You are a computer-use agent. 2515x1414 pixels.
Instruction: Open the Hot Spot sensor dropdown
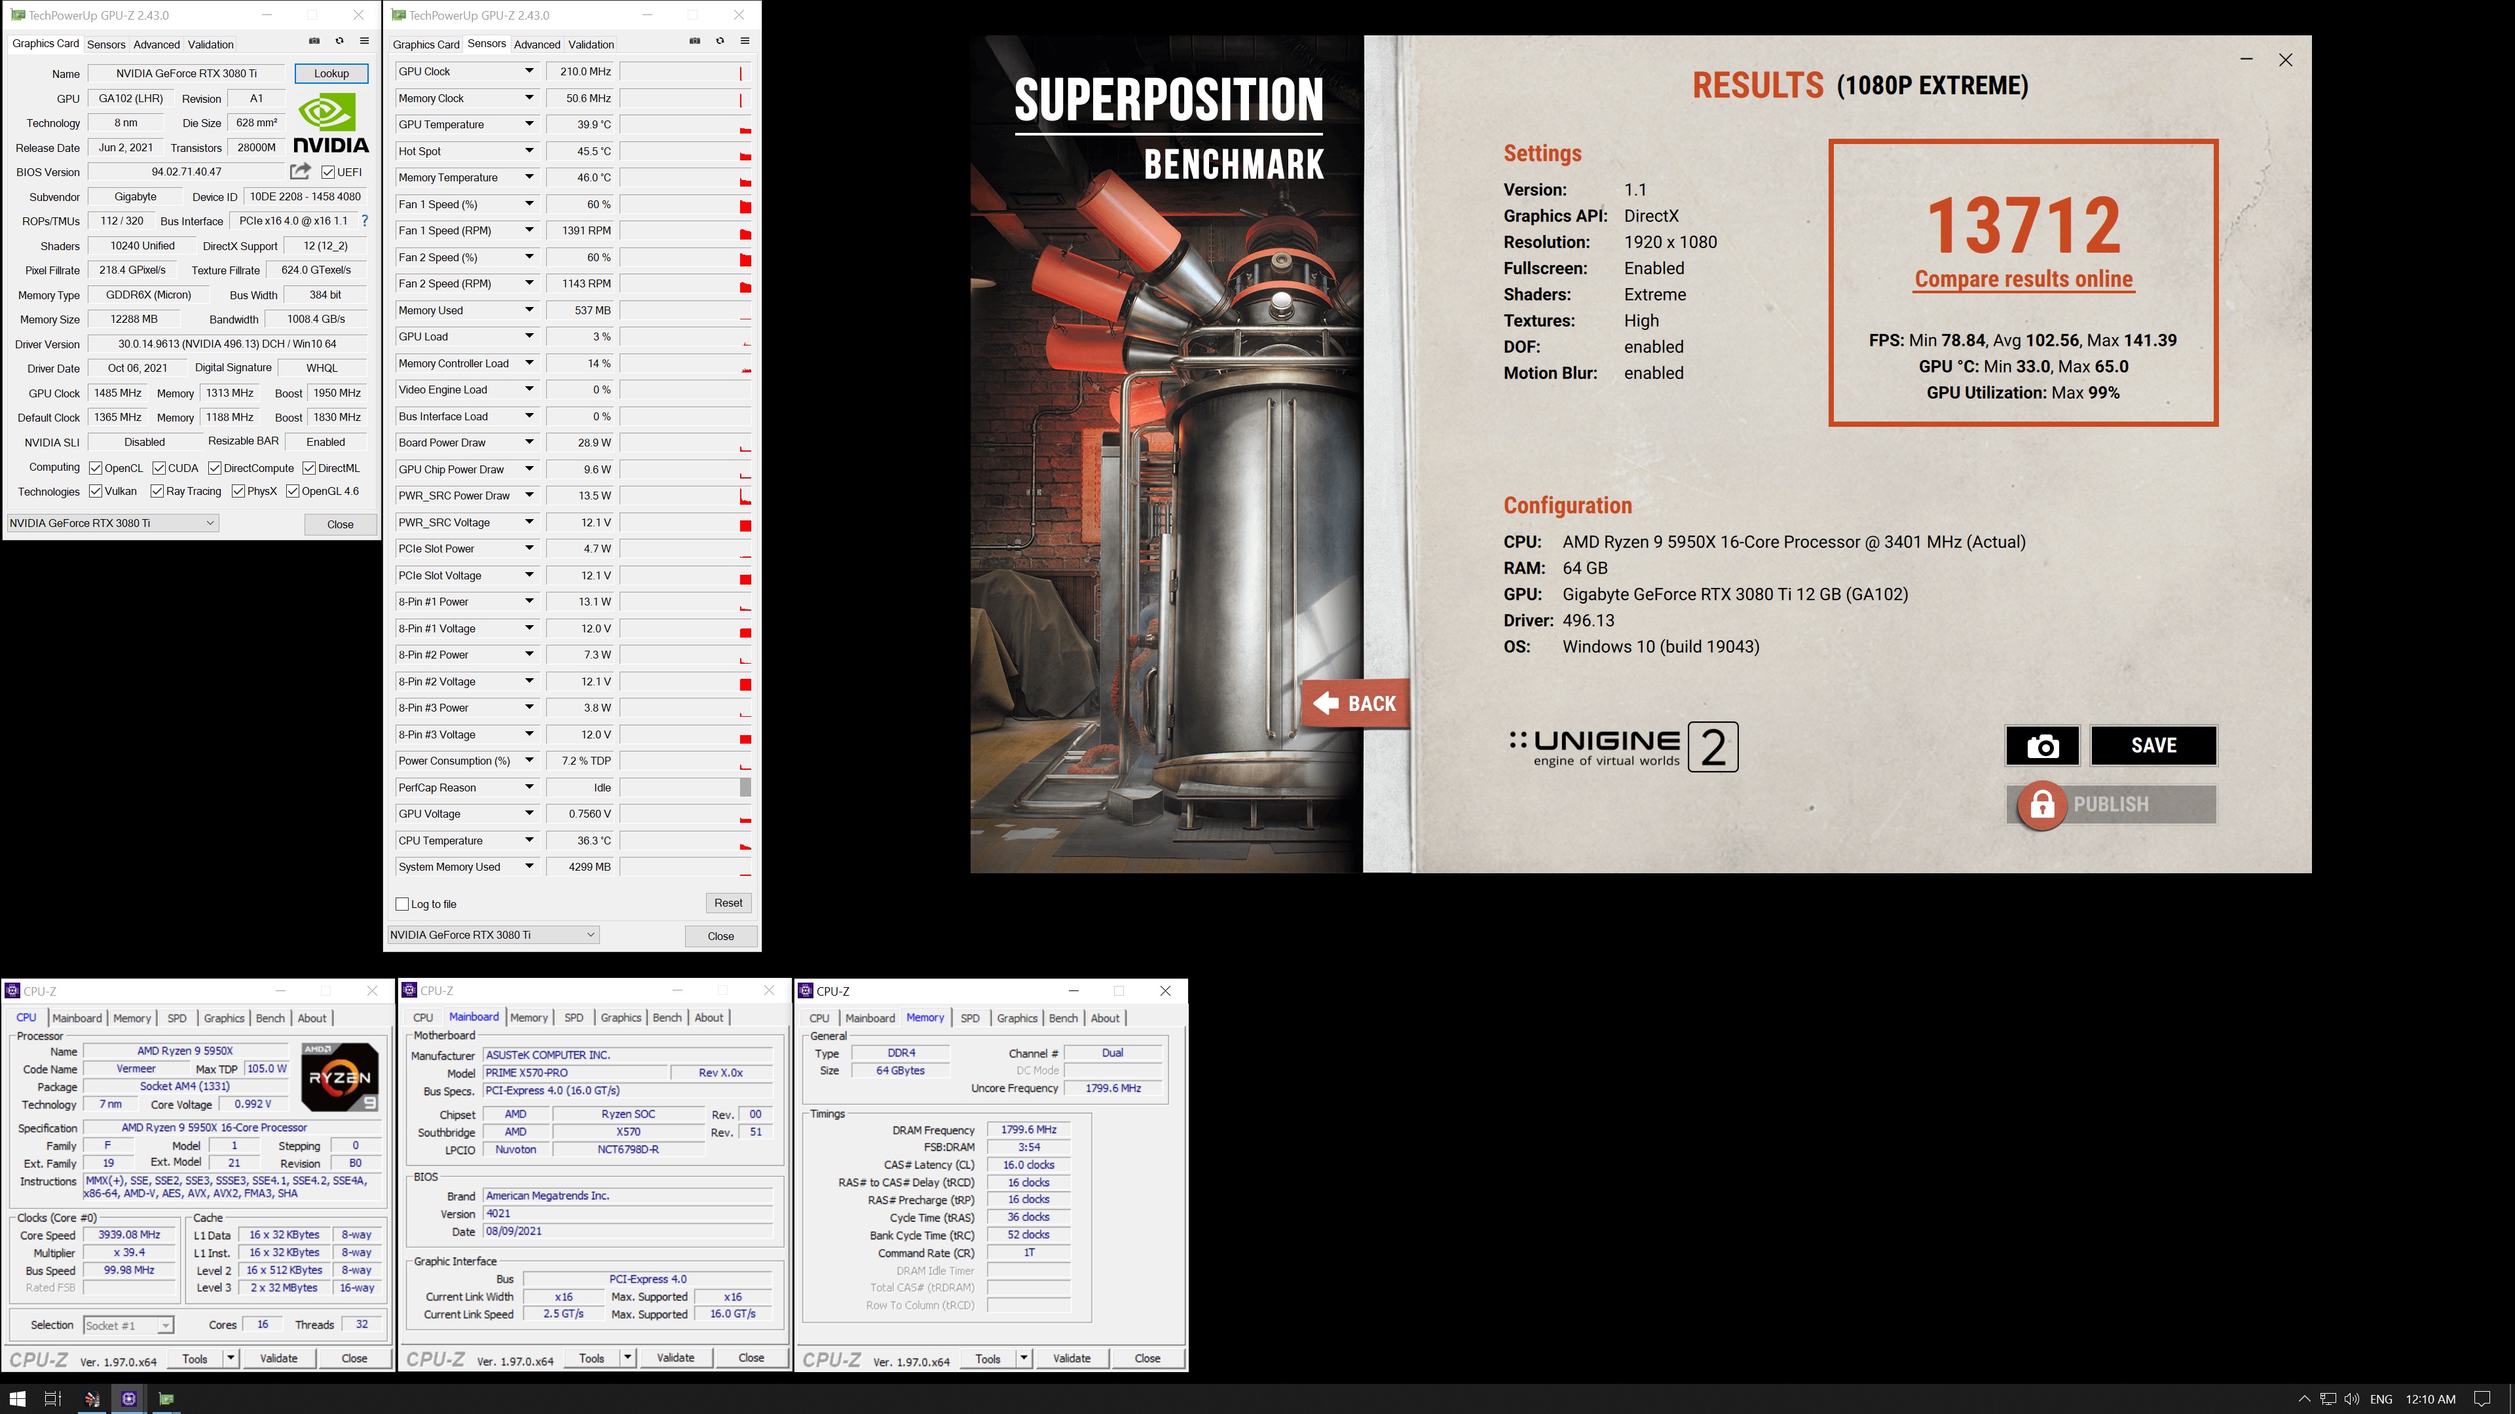pyautogui.click(x=529, y=151)
